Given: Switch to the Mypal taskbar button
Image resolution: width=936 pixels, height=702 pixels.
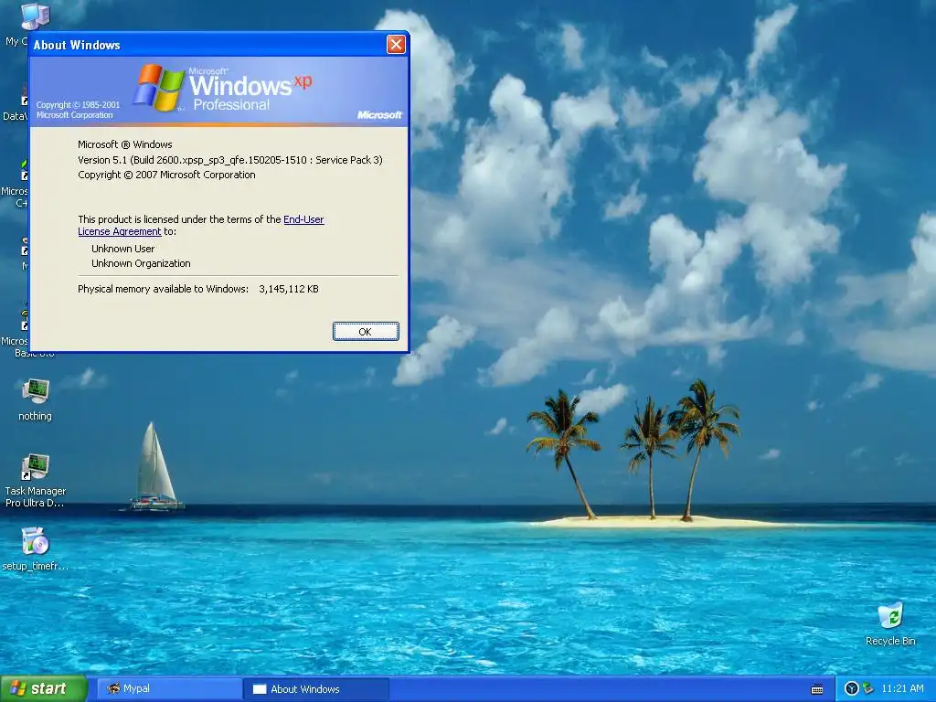Looking at the screenshot, I should click(168, 688).
